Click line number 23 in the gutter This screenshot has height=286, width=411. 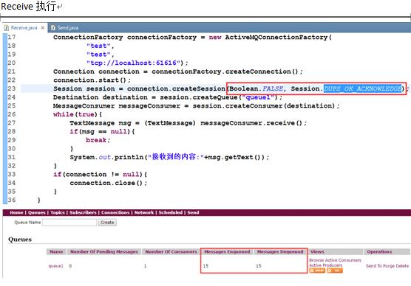(12, 88)
